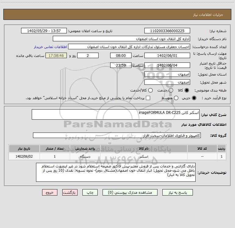This screenshot has width=235, height=228.
Task: Click the quantity cell showing 1
Action: (55, 156)
